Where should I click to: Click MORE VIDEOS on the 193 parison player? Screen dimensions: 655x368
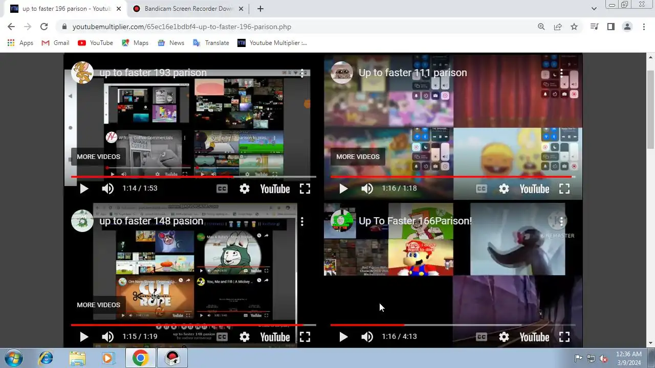(99, 157)
